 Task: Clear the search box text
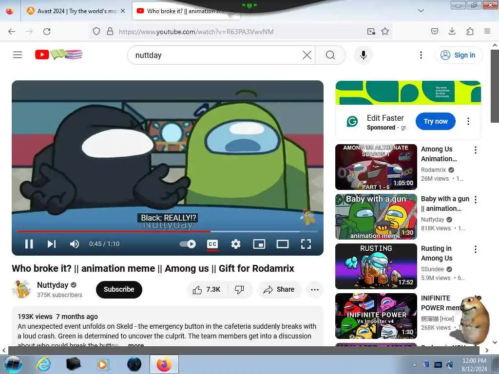(x=307, y=55)
